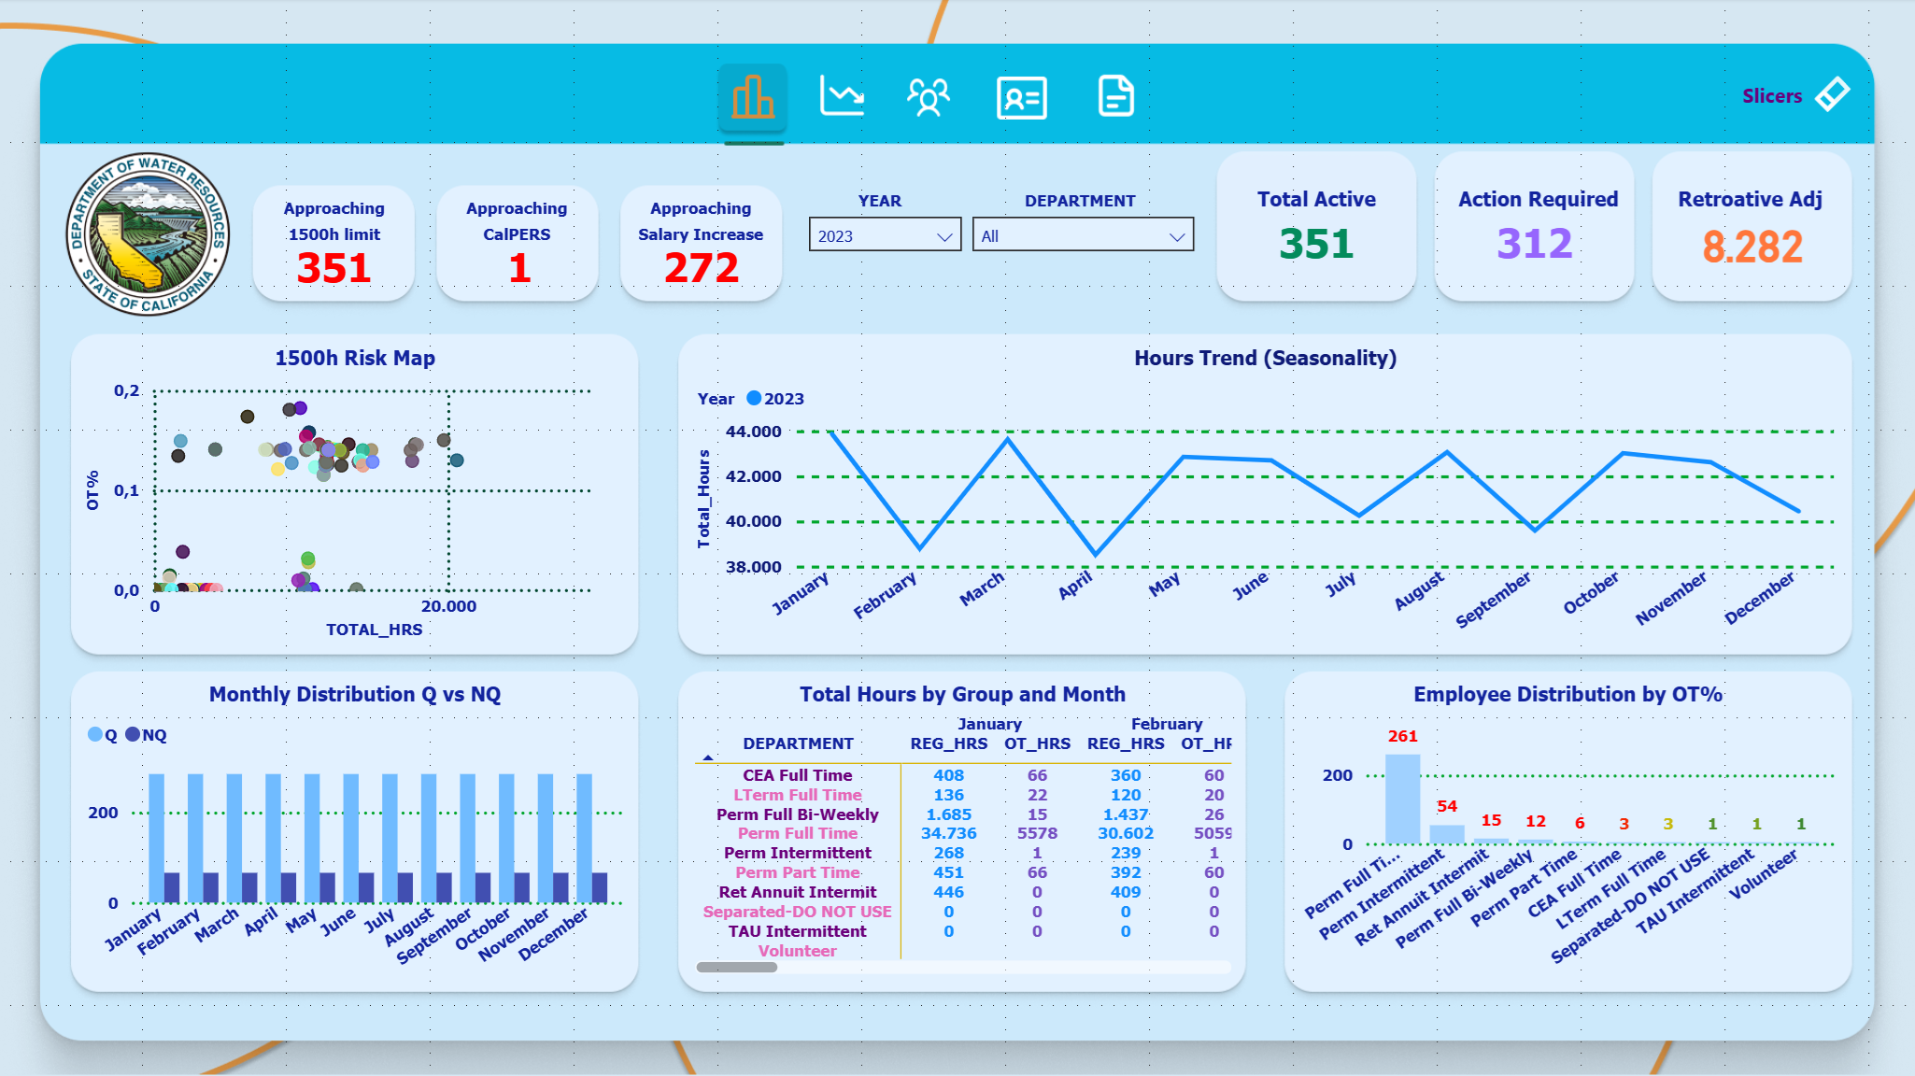
Task: Click the Approaching 1500h limit card
Action: (x=333, y=243)
